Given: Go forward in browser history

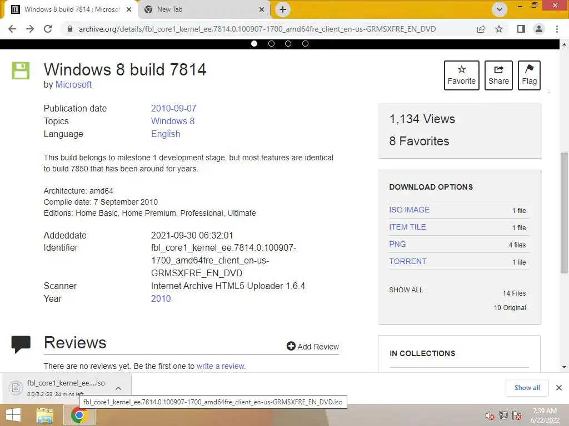Looking at the screenshot, I should [30, 29].
